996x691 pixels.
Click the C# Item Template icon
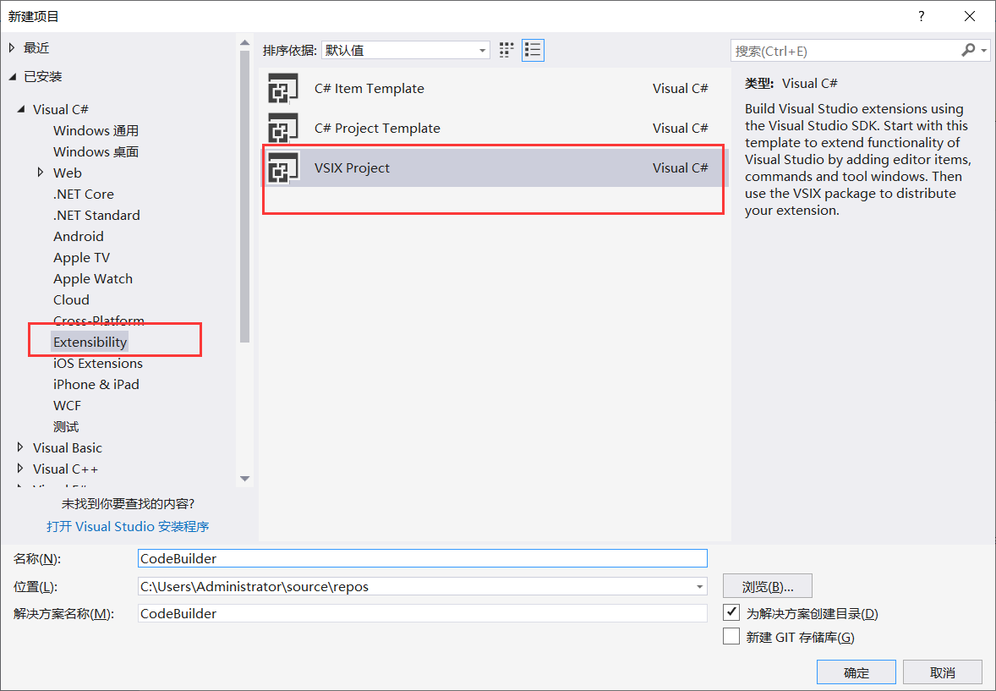pyautogui.click(x=282, y=88)
